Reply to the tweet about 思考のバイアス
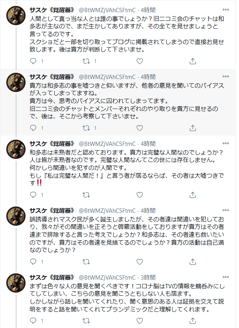 pyautogui.click(x=33, y=128)
